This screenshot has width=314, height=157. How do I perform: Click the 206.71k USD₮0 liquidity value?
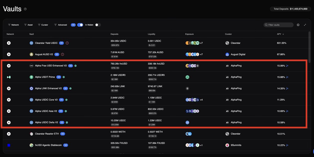coord(156,75)
